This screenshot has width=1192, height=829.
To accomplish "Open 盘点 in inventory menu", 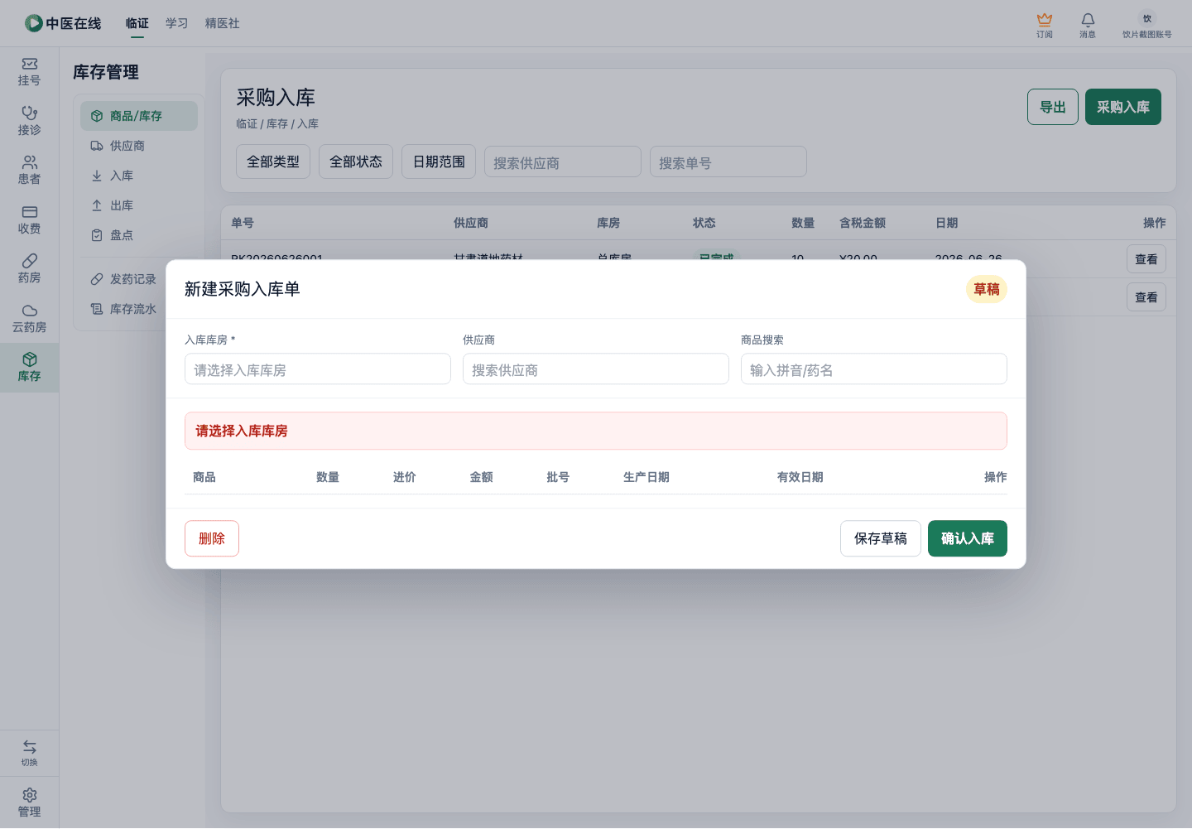I will point(139,235).
